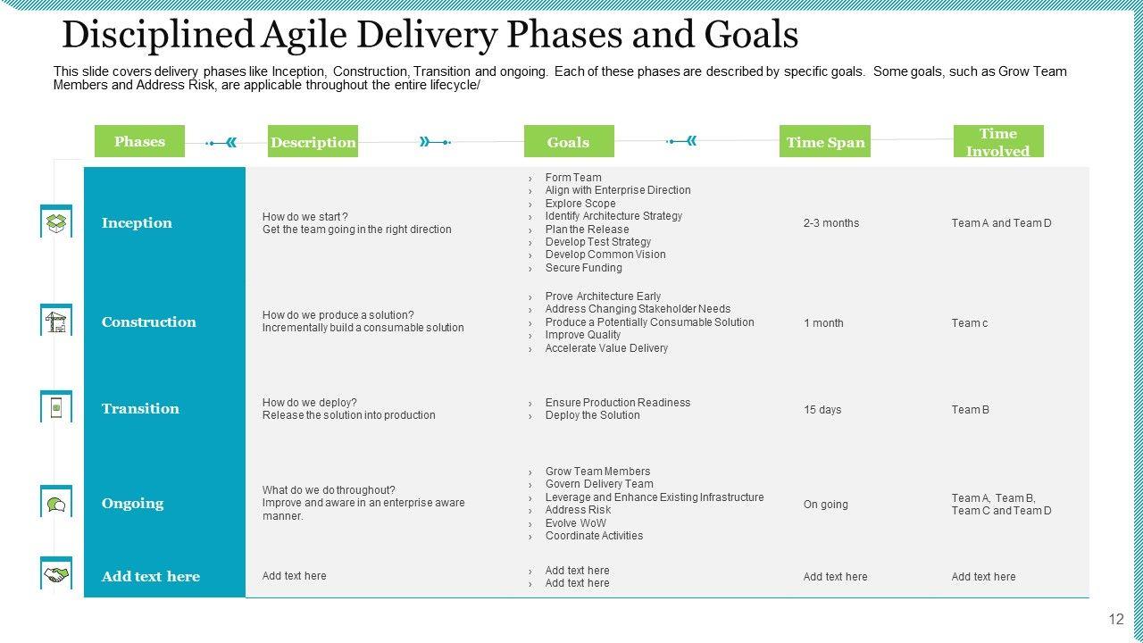
Task: Click the chat bubbles icon beside Ongoing
Action: [x=56, y=503]
